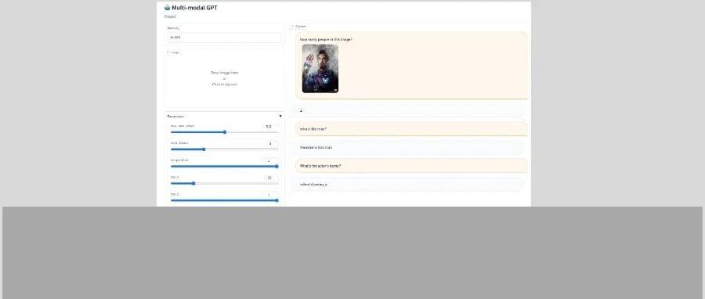Click the 'who is the man?' message bubble
This screenshot has width=705, height=299.
[x=411, y=129]
